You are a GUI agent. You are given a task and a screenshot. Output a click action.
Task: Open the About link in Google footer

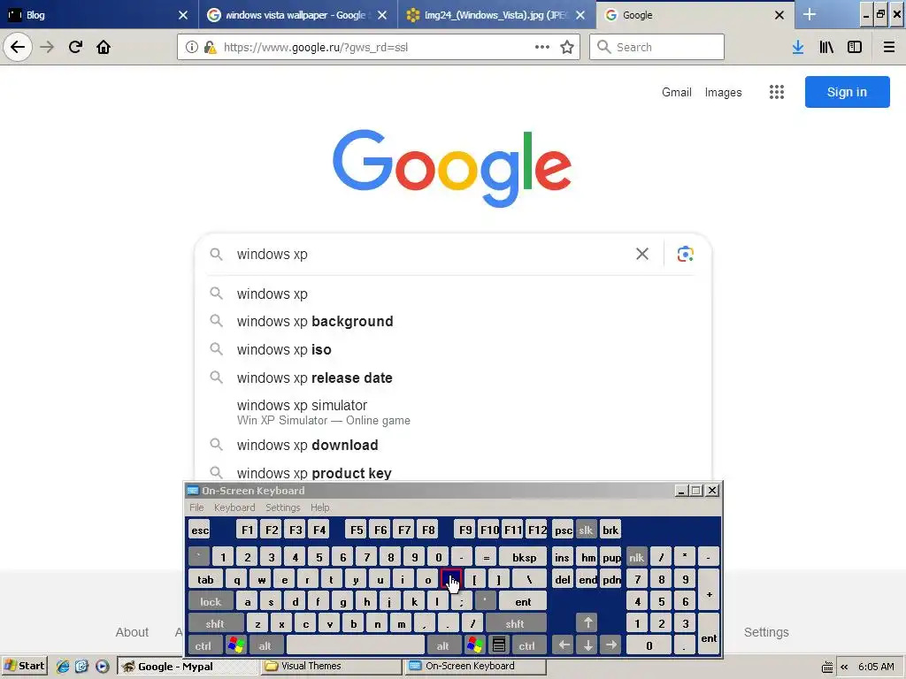click(132, 632)
